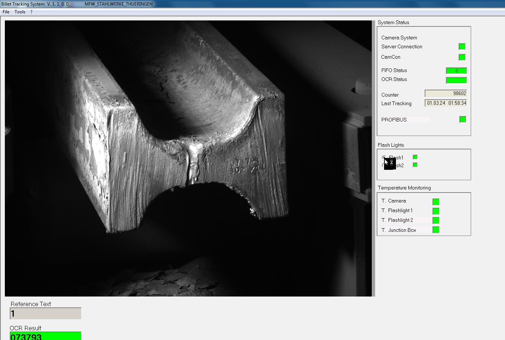Click the T. Flashlight 1 label
The width and height of the screenshot is (505, 340).
click(397, 210)
